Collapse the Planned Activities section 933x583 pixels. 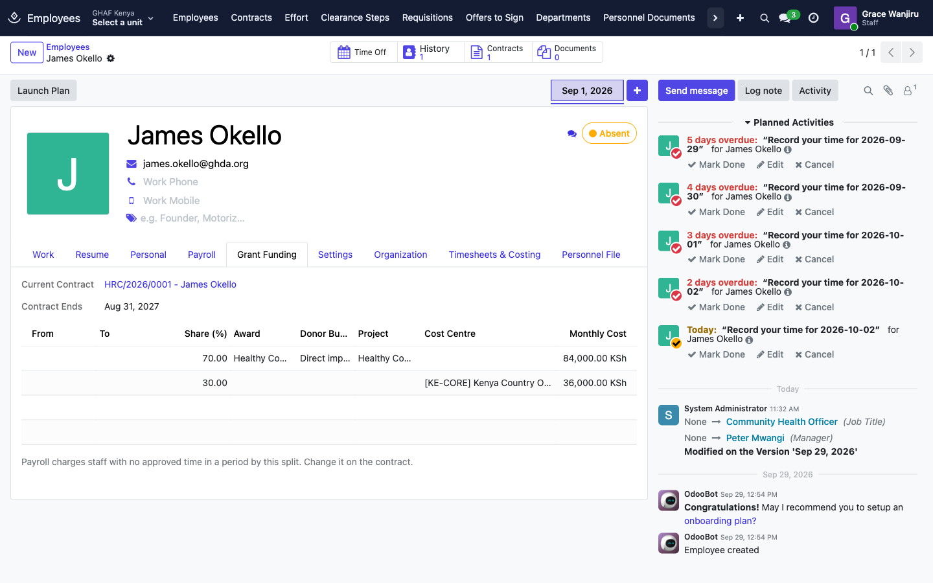tap(789, 122)
